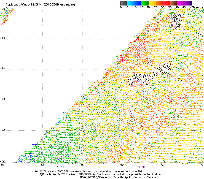Image resolution: width=204 pixels, height=179 pixels.
Task: Click the gray 0-5 knots legend swatch
Action: [124, 3]
